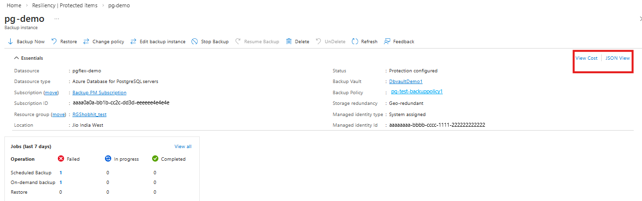The height and width of the screenshot is (201, 642).
Task: Click the Edit backup instance swap icon
Action: coord(134,42)
